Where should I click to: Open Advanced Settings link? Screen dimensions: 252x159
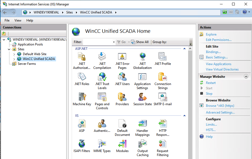[x=220, y=112]
